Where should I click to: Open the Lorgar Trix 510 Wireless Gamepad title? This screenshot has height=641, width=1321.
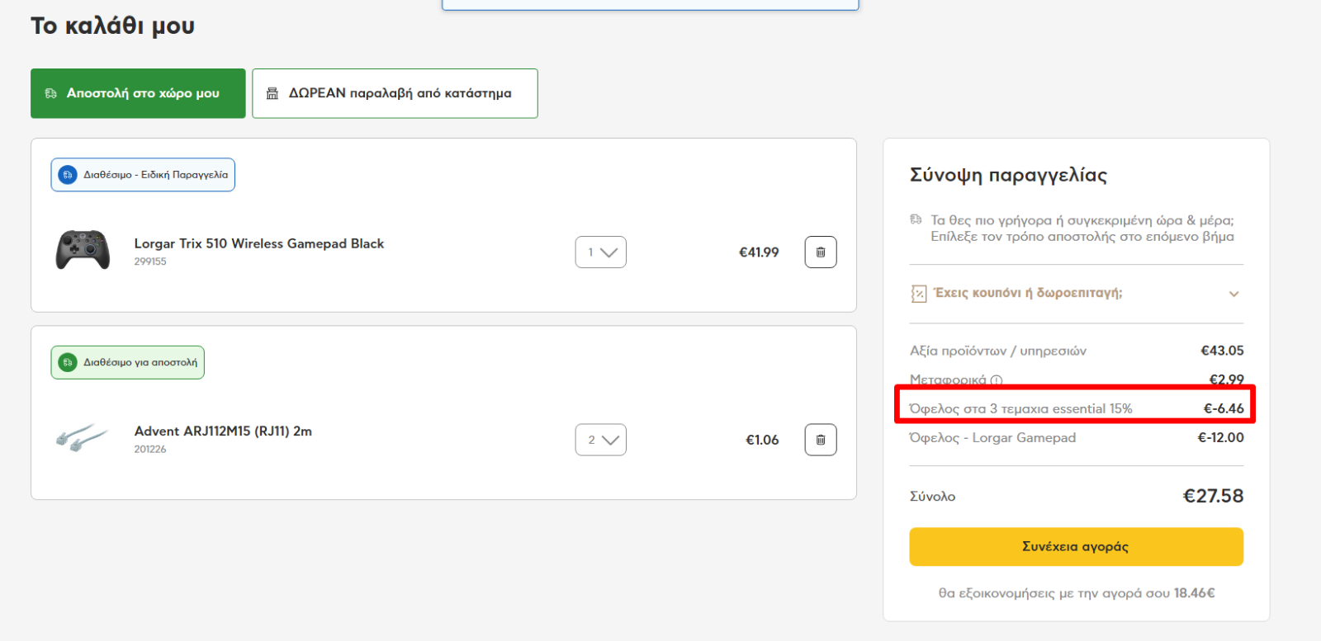pyautogui.click(x=259, y=243)
